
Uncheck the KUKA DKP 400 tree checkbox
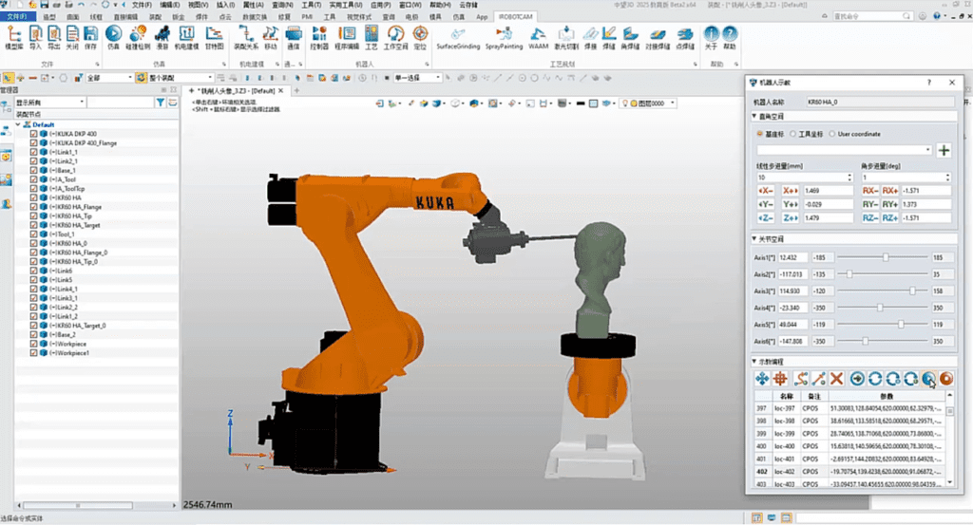pyautogui.click(x=34, y=134)
